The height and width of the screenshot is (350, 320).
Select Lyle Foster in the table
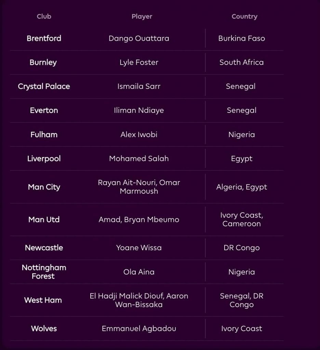coord(139,63)
